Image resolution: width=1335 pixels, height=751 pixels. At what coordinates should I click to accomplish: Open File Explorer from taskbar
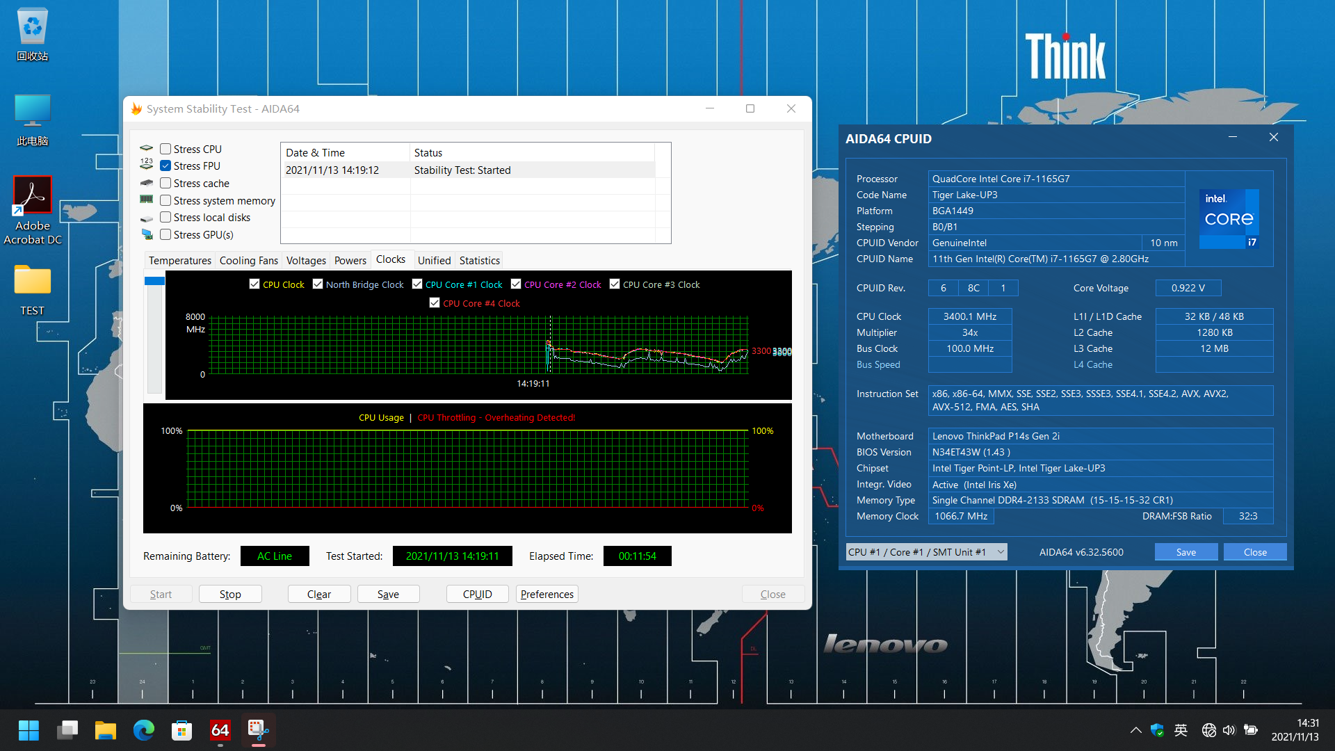pyautogui.click(x=106, y=730)
